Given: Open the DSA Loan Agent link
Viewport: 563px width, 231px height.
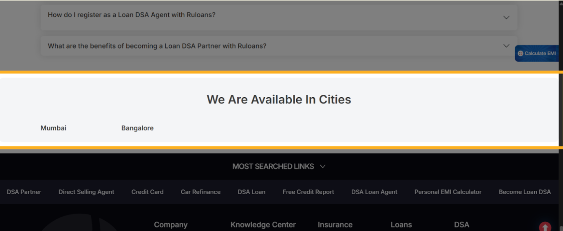Looking at the screenshot, I should click(x=374, y=192).
